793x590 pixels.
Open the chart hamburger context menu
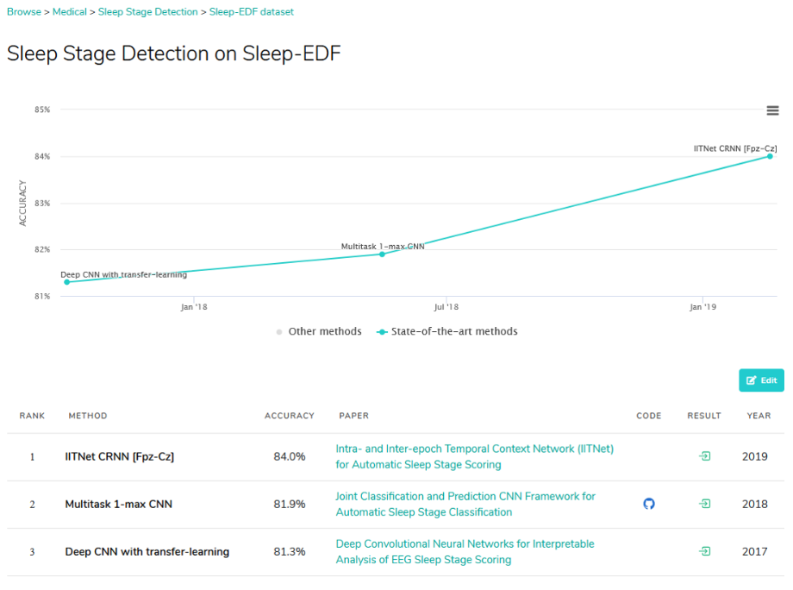point(772,110)
